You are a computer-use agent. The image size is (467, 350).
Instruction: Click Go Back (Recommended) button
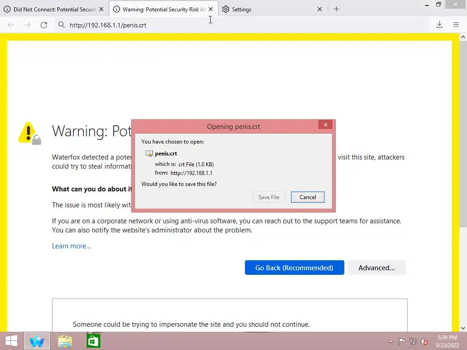[294, 268]
